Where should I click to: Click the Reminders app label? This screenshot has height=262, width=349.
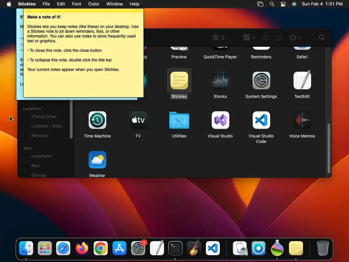tap(261, 57)
